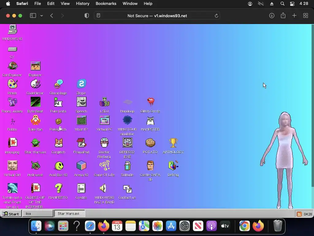Open the WINDOWS 93 computer icon
The width and height of the screenshot is (314, 236).
[x=12, y=29]
